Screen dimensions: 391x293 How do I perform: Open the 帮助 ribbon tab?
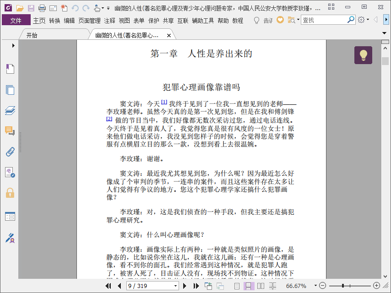point(223,21)
